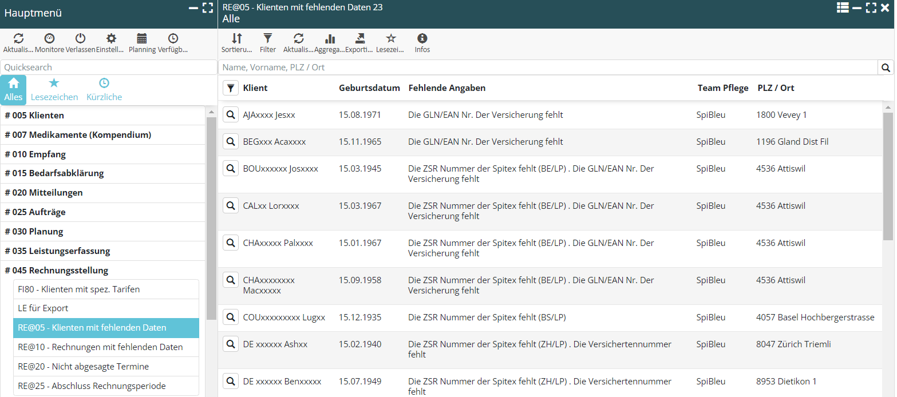
Task: Click the Sortierung arrows icon
Action: [236, 39]
